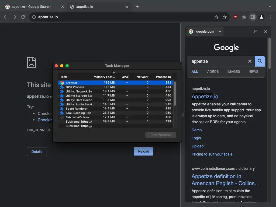Go back to the previous page
Screen dimensions: 276x207
tap(6, 17)
